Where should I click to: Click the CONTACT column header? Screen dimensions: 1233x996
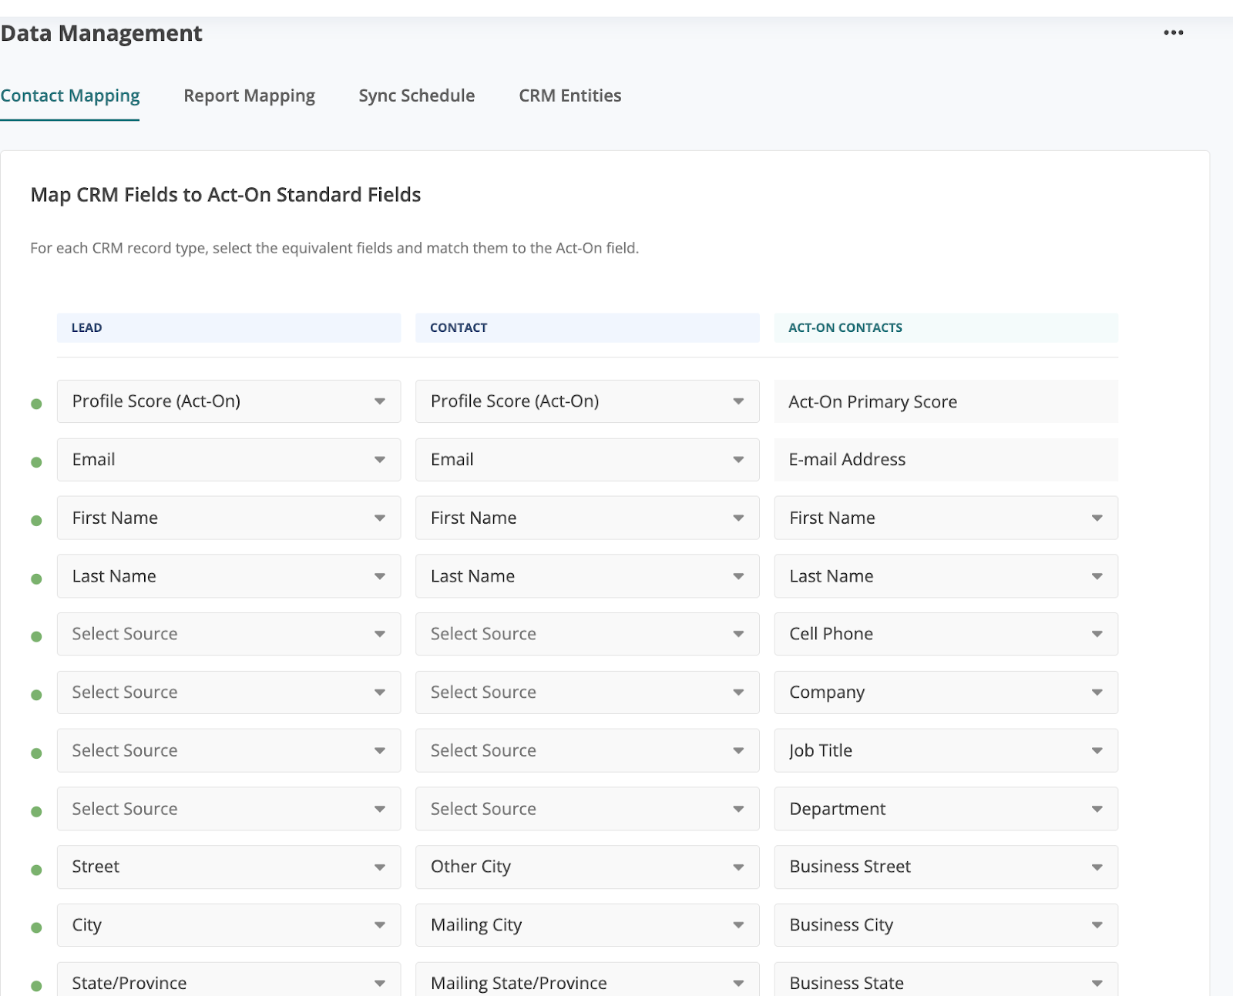587,327
